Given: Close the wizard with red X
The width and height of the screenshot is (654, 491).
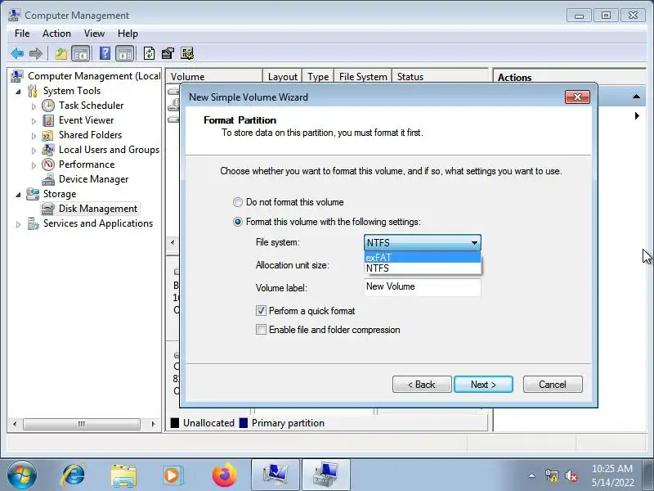Looking at the screenshot, I should coord(577,97).
